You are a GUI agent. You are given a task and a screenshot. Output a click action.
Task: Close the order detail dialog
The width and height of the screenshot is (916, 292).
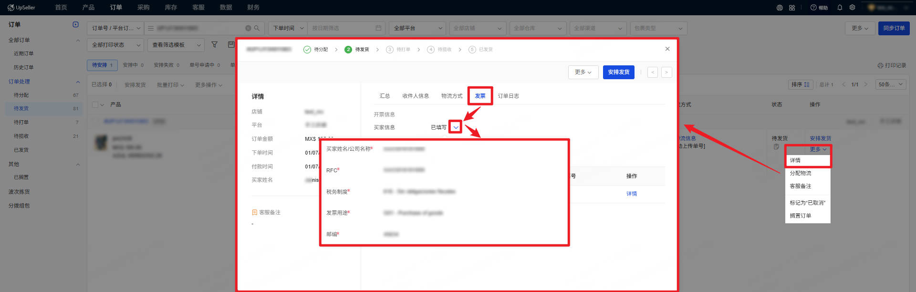(667, 49)
